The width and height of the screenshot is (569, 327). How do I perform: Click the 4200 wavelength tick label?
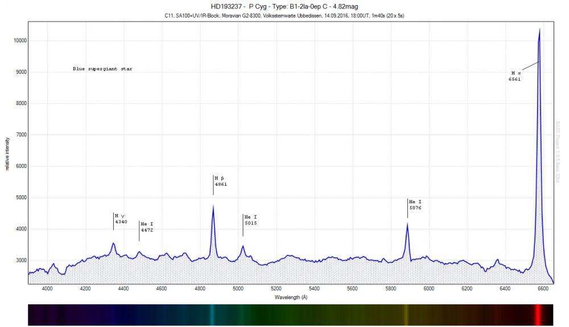(x=85, y=288)
